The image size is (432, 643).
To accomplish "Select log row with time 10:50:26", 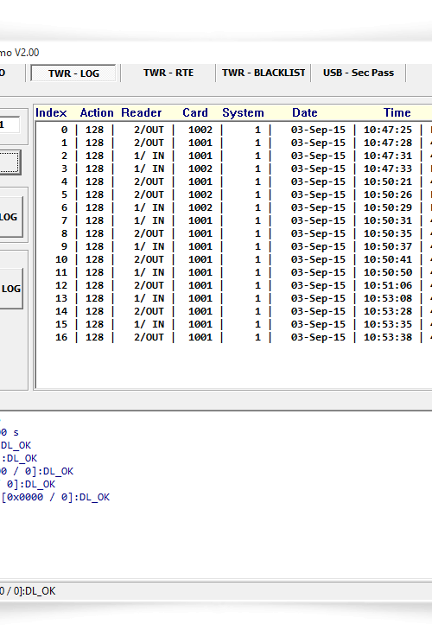I will click(x=234, y=194).
